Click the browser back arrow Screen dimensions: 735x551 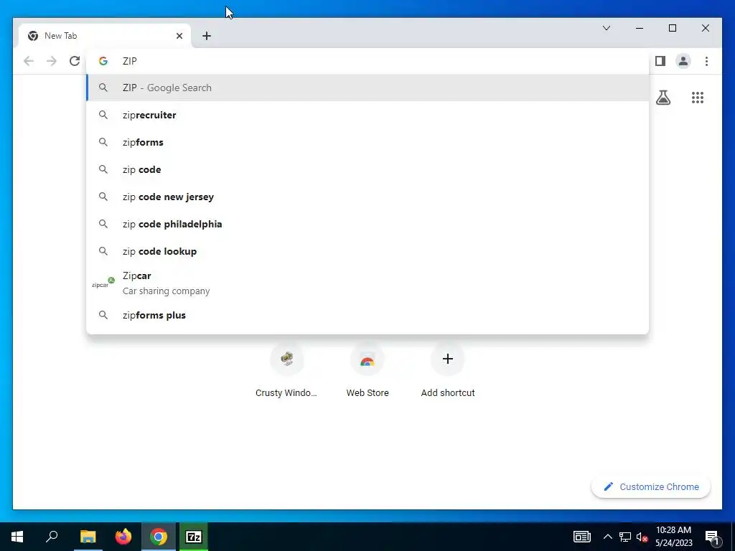pos(29,61)
